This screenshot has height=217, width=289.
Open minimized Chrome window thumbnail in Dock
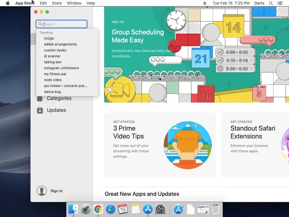(203, 210)
